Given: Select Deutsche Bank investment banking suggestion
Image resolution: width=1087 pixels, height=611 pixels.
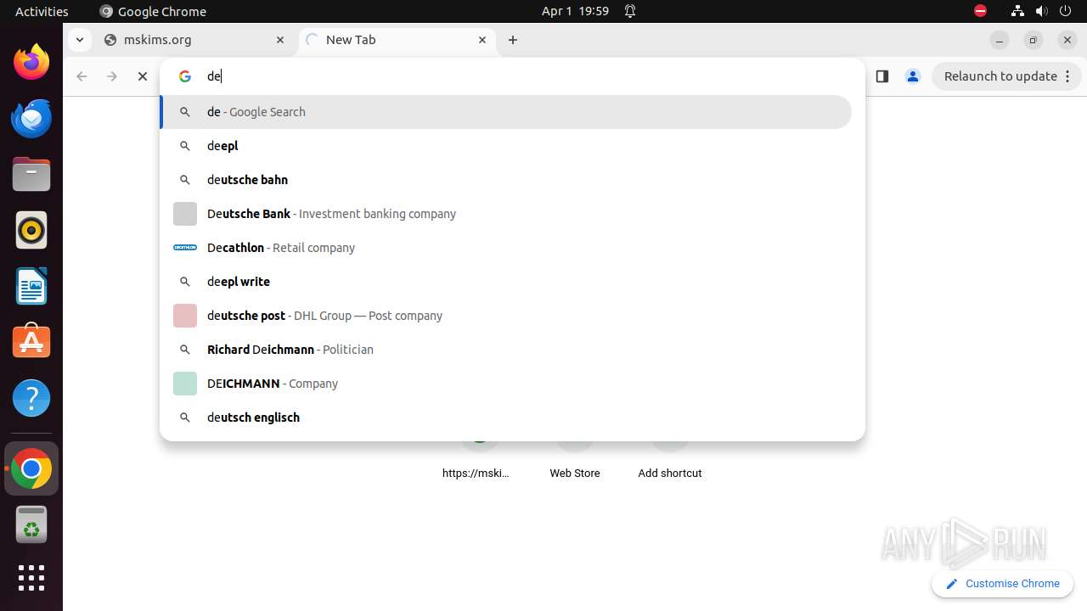Looking at the screenshot, I should tap(506, 214).
